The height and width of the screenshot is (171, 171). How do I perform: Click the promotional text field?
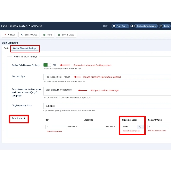click(107, 91)
